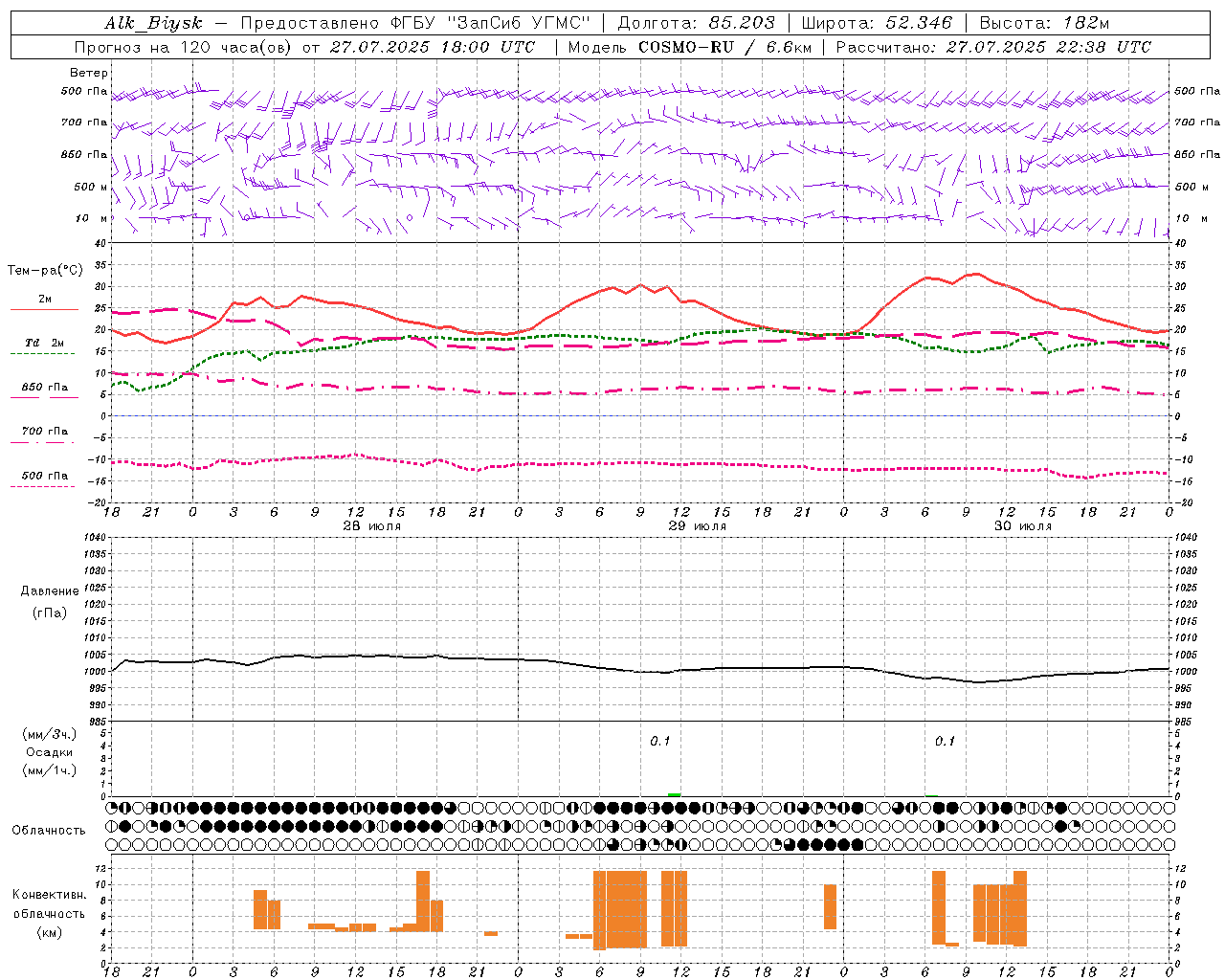Click the station name Alk_Biysk in the header
This screenshot has width=1225, height=980.
(x=153, y=24)
